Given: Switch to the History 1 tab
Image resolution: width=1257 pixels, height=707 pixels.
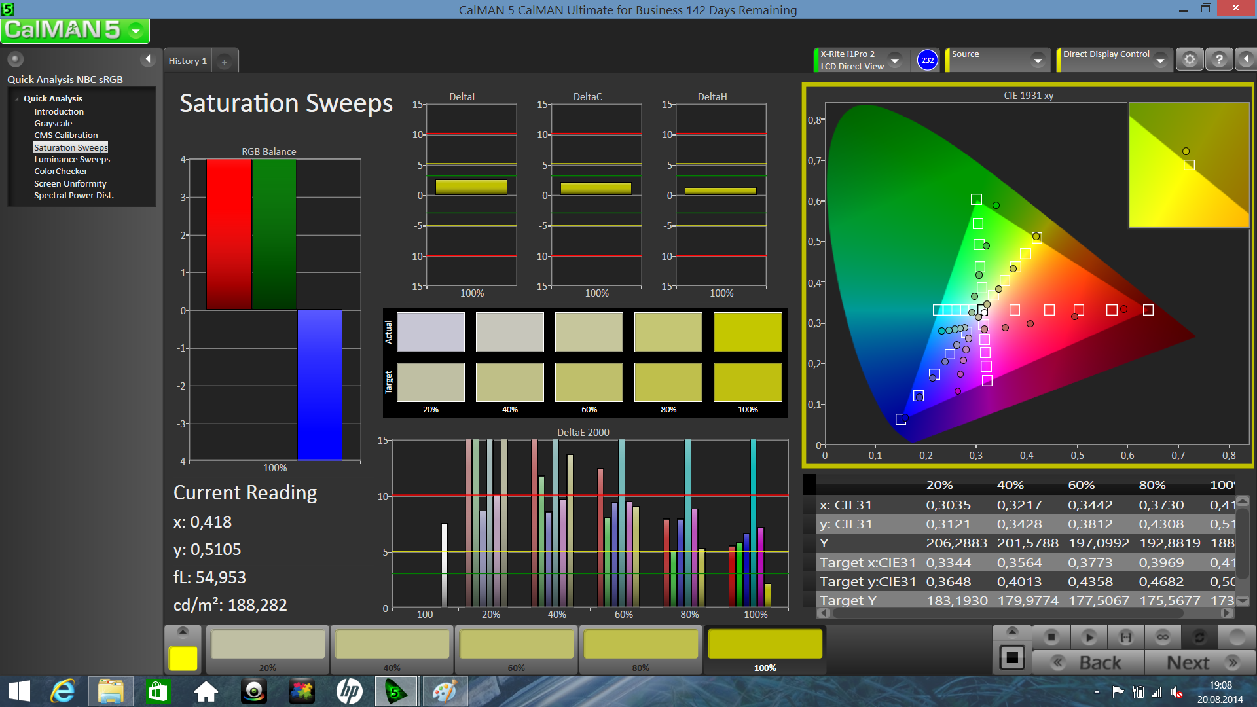Looking at the screenshot, I should [187, 61].
